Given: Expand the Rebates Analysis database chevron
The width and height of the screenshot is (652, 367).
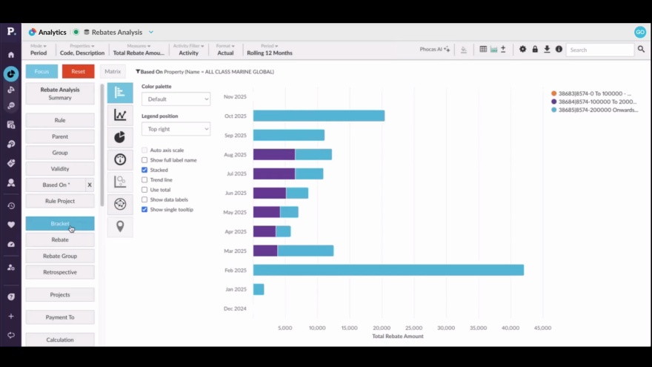Looking at the screenshot, I should [x=151, y=32].
